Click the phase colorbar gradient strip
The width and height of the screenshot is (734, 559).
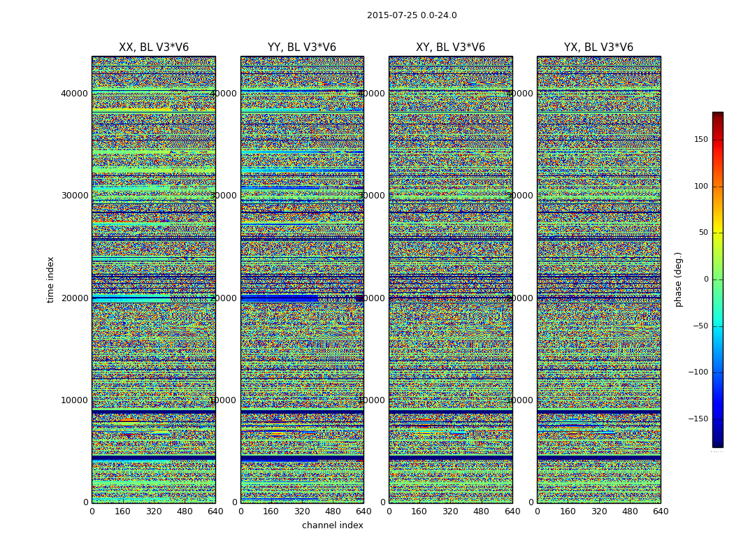pyautogui.click(x=718, y=279)
